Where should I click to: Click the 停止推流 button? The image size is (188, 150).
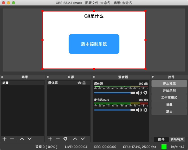pos(169,83)
